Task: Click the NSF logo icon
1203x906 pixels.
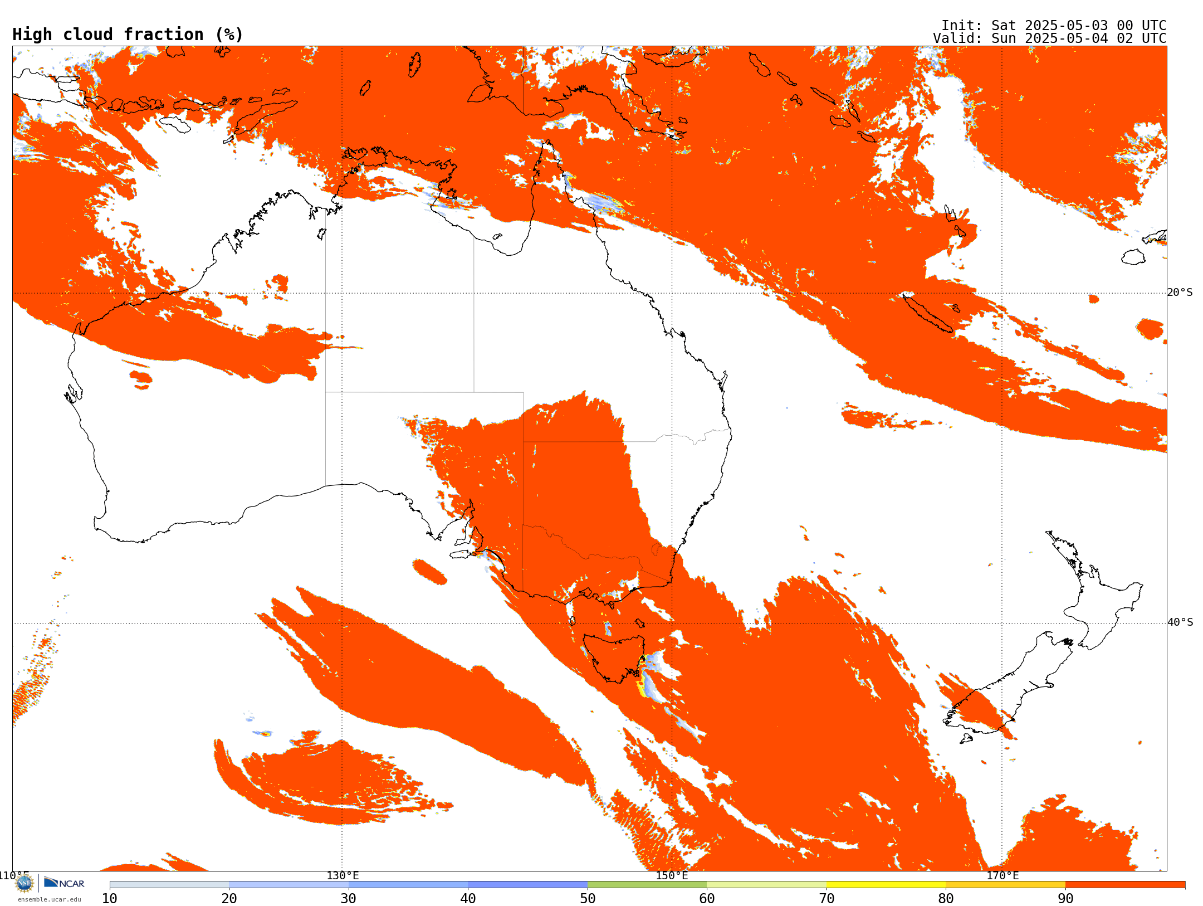Action: pos(25,883)
